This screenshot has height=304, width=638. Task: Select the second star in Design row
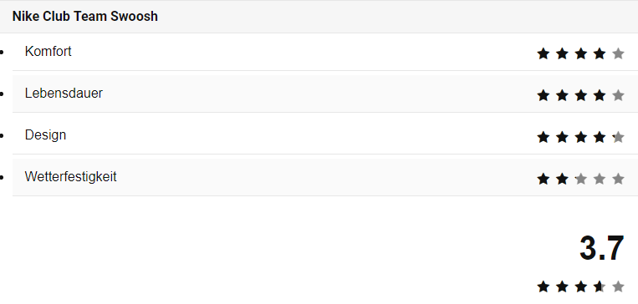[x=562, y=137]
